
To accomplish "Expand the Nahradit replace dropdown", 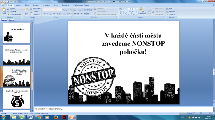I will coord(171,11).
